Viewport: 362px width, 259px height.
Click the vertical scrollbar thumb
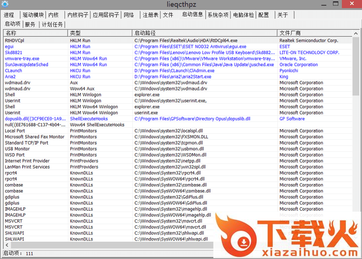pyautogui.click(x=356, y=66)
